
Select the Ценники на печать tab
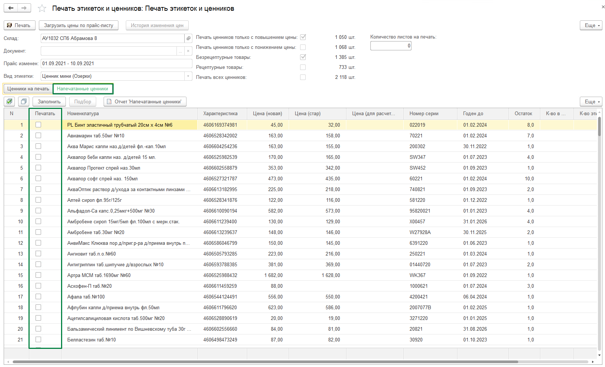[x=28, y=89]
